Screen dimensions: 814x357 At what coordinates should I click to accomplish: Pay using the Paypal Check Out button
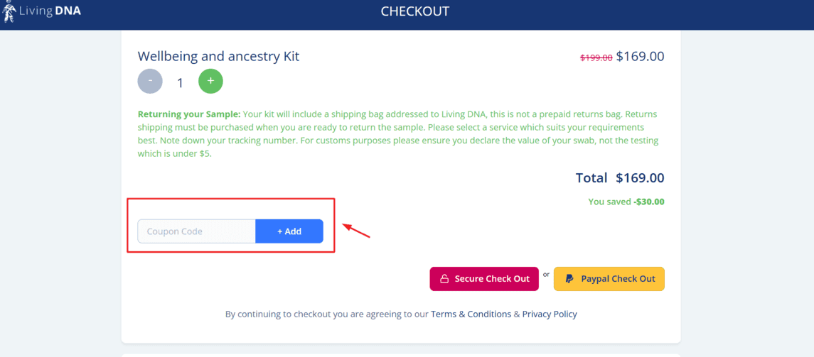point(609,279)
